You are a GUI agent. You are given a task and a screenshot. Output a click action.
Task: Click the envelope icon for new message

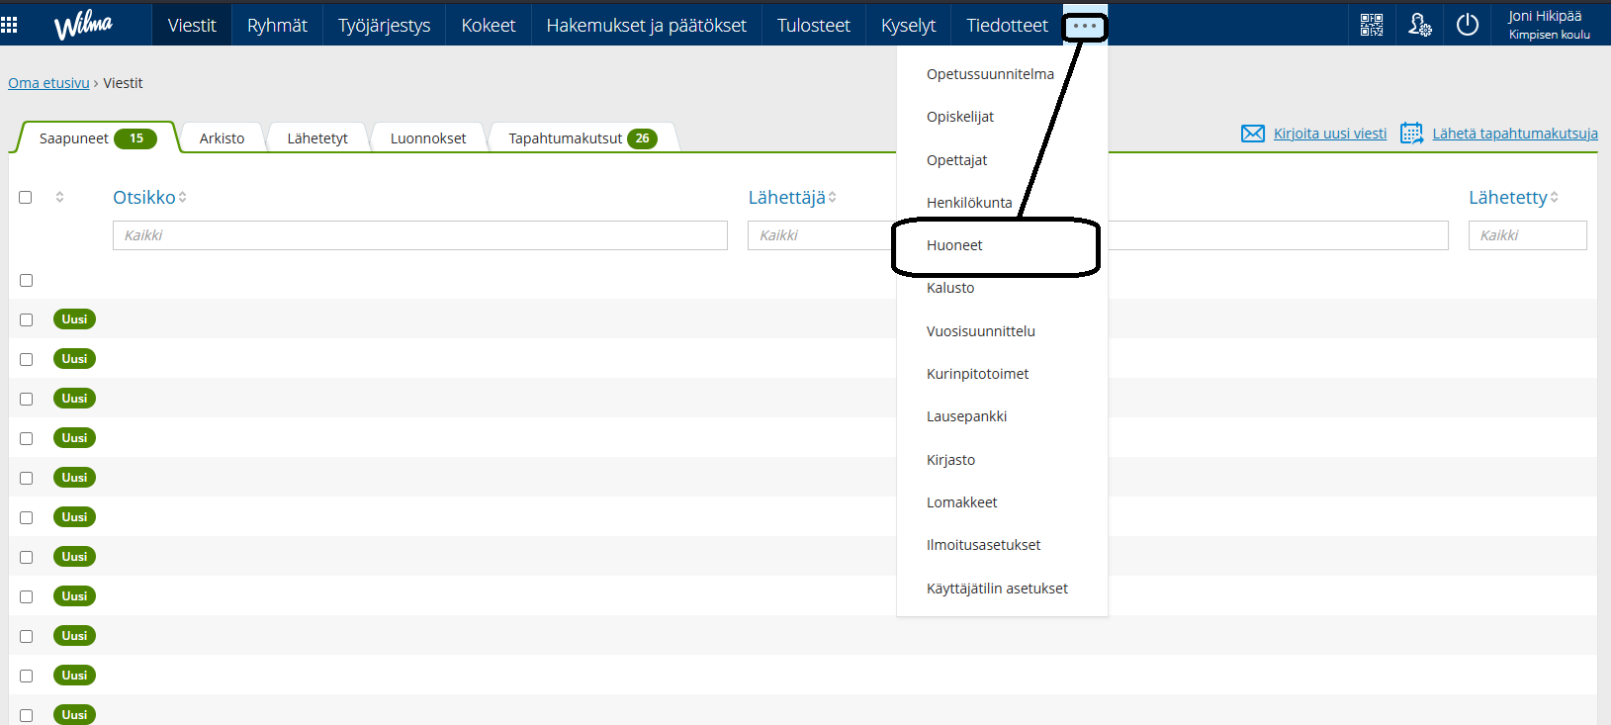pos(1252,134)
